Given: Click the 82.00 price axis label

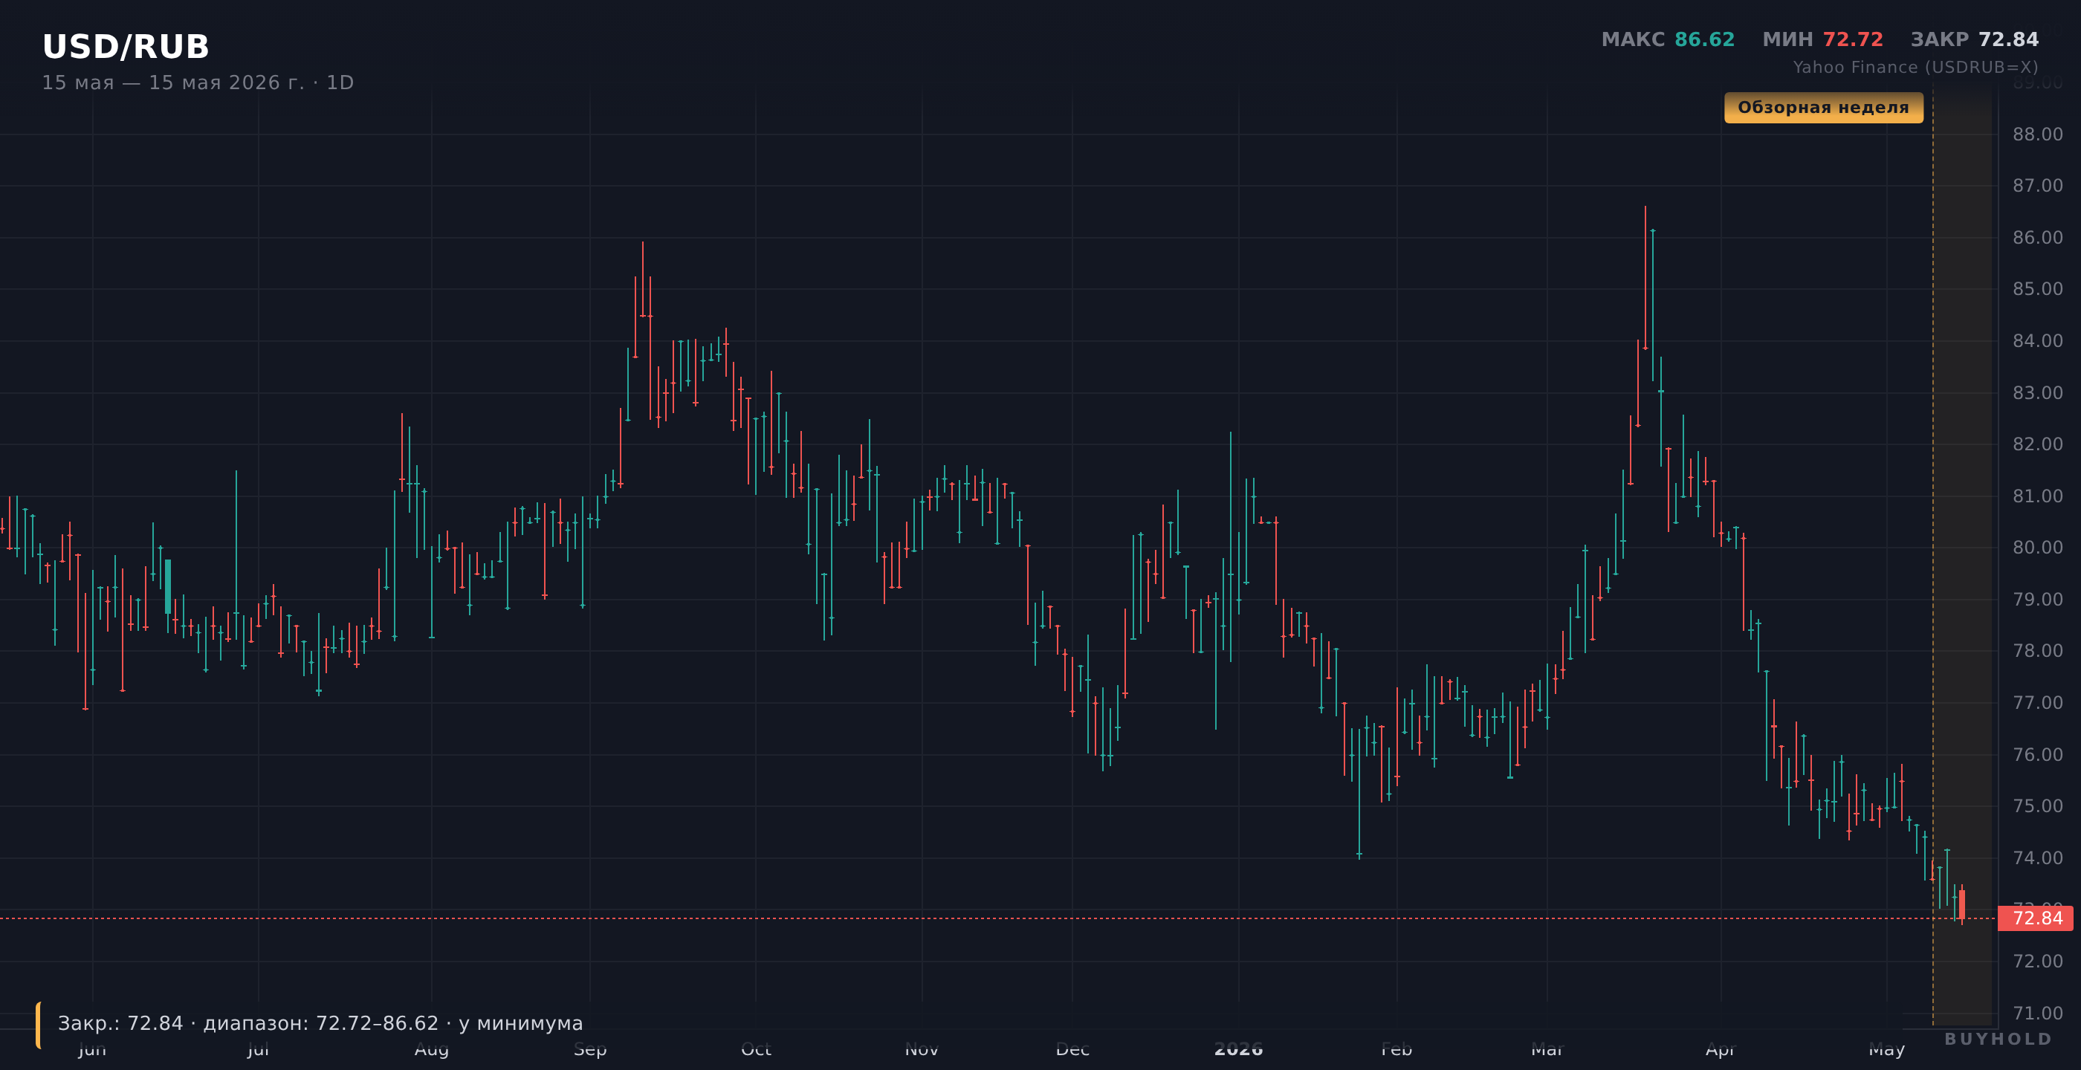Looking at the screenshot, I should coord(2037,444).
